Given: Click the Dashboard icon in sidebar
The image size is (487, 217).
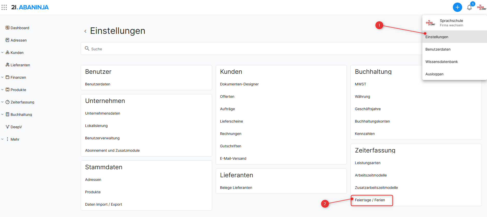Looking at the screenshot, I should click(x=8, y=28).
